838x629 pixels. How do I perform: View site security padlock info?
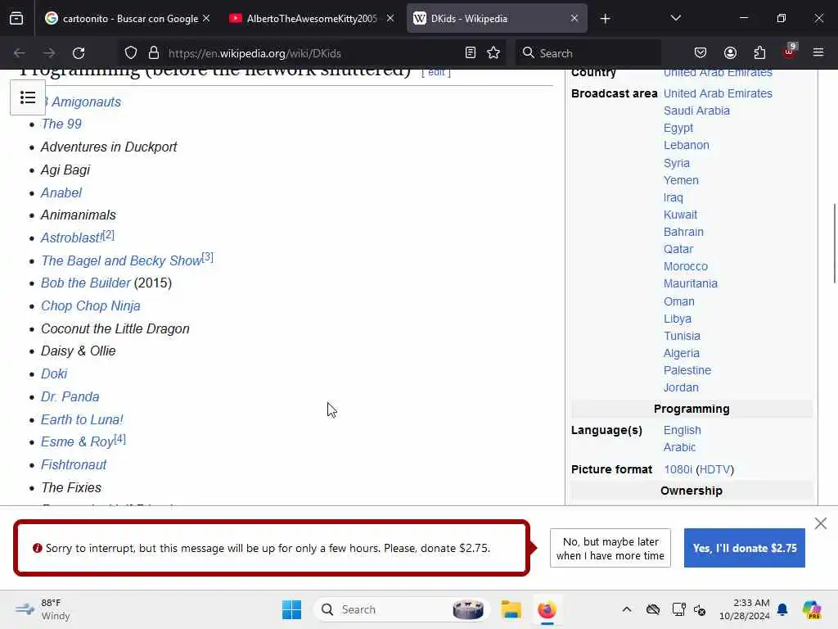click(x=154, y=53)
